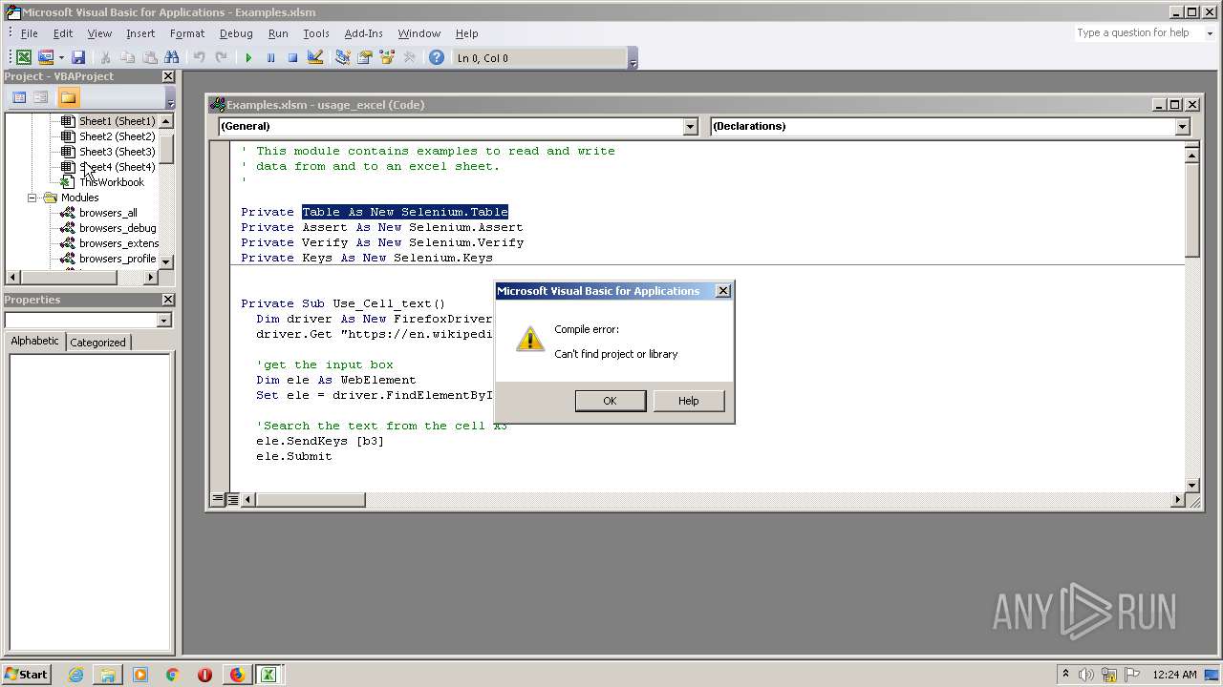Click View Code icon in Project panel
This screenshot has height=687, width=1223.
[18, 97]
